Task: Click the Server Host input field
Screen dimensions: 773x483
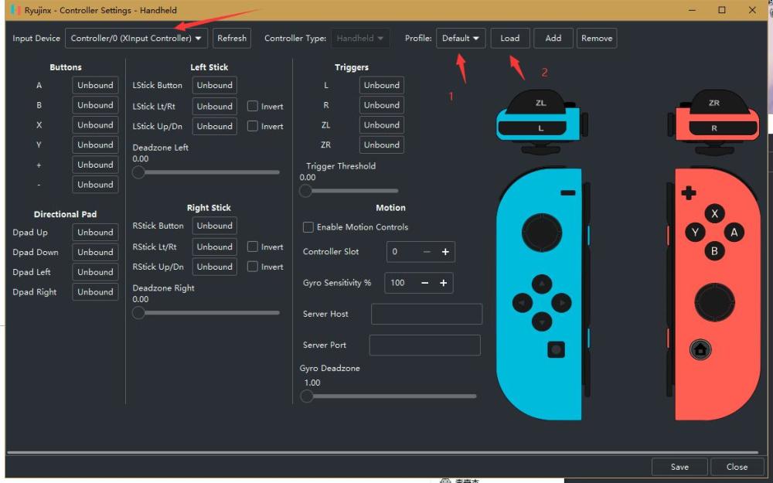Action: [x=427, y=314]
